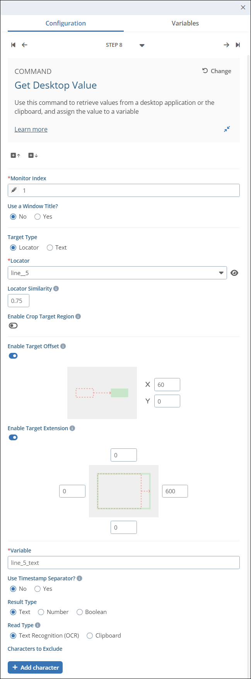Show the Locator Similarity info tooltip
Image resolution: width=251 pixels, height=679 pixels.
56,289
